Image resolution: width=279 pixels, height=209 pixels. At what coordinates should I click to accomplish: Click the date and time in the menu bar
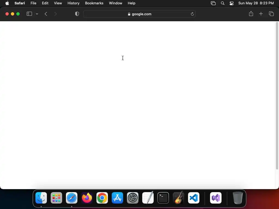pos(256,3)
